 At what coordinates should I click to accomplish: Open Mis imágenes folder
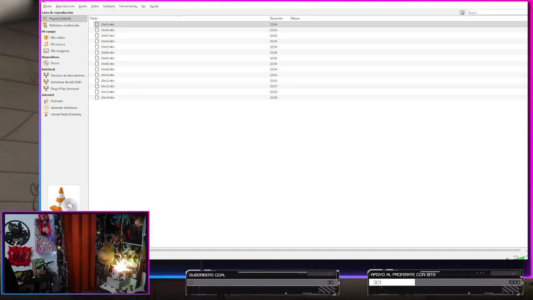point(60,51)
